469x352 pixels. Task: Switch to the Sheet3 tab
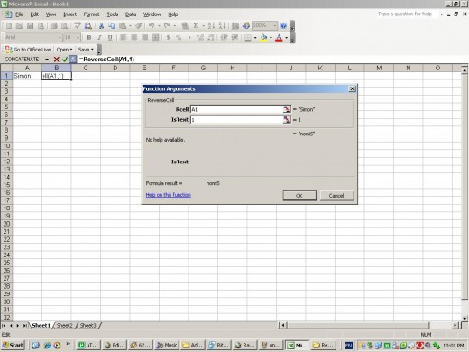(x=87, y=325)
